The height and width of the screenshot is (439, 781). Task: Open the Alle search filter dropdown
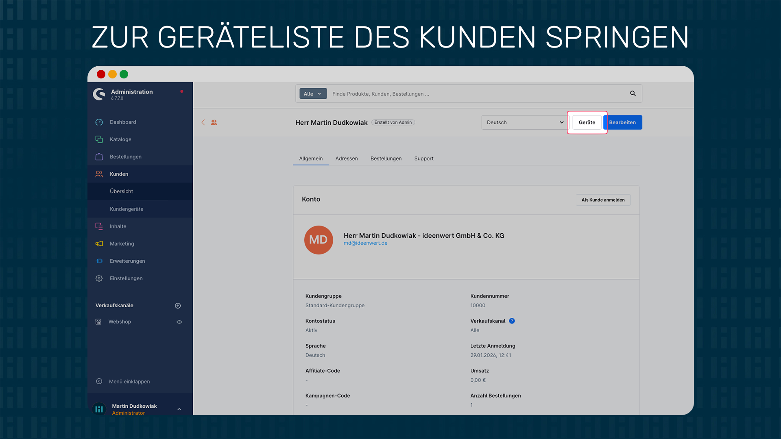313,94
